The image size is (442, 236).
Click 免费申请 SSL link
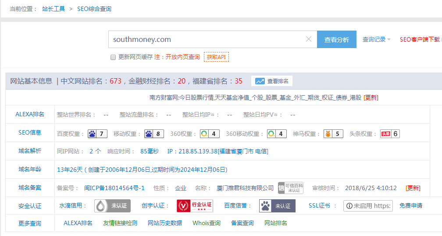click(x=411, y=206)
